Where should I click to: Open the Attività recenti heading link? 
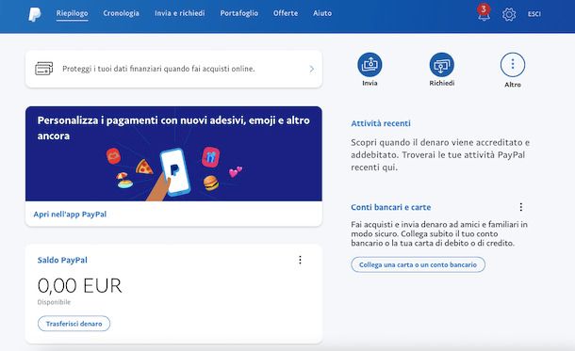[381, 123]
